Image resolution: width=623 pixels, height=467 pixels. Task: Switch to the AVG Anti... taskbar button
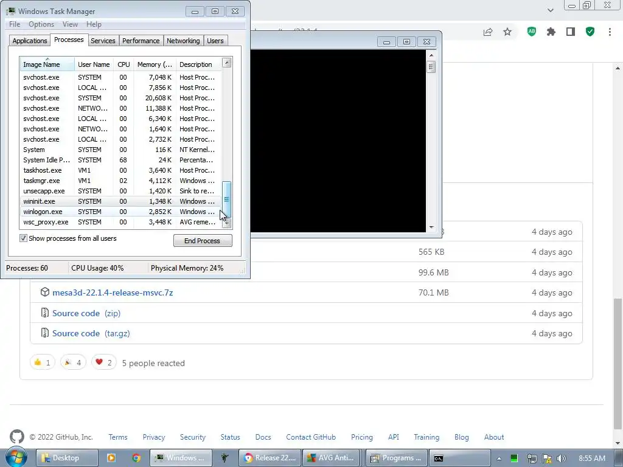331,458
